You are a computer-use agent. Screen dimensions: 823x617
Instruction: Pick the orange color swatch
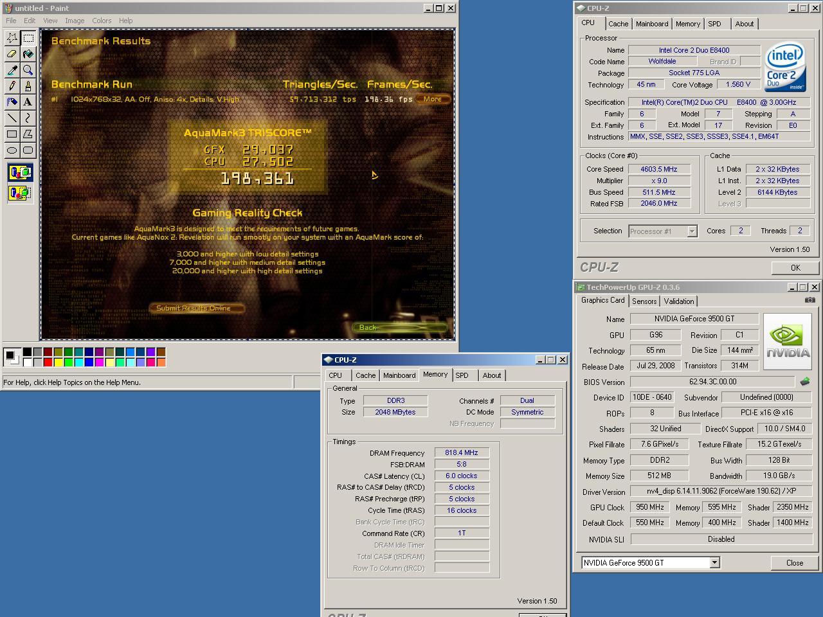pyautogui.click(x=161, y=362)
